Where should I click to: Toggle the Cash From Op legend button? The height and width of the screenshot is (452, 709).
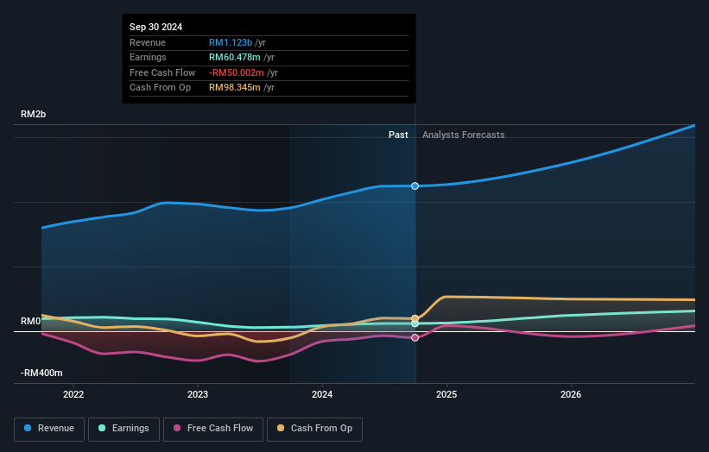[x=314, y=429]
